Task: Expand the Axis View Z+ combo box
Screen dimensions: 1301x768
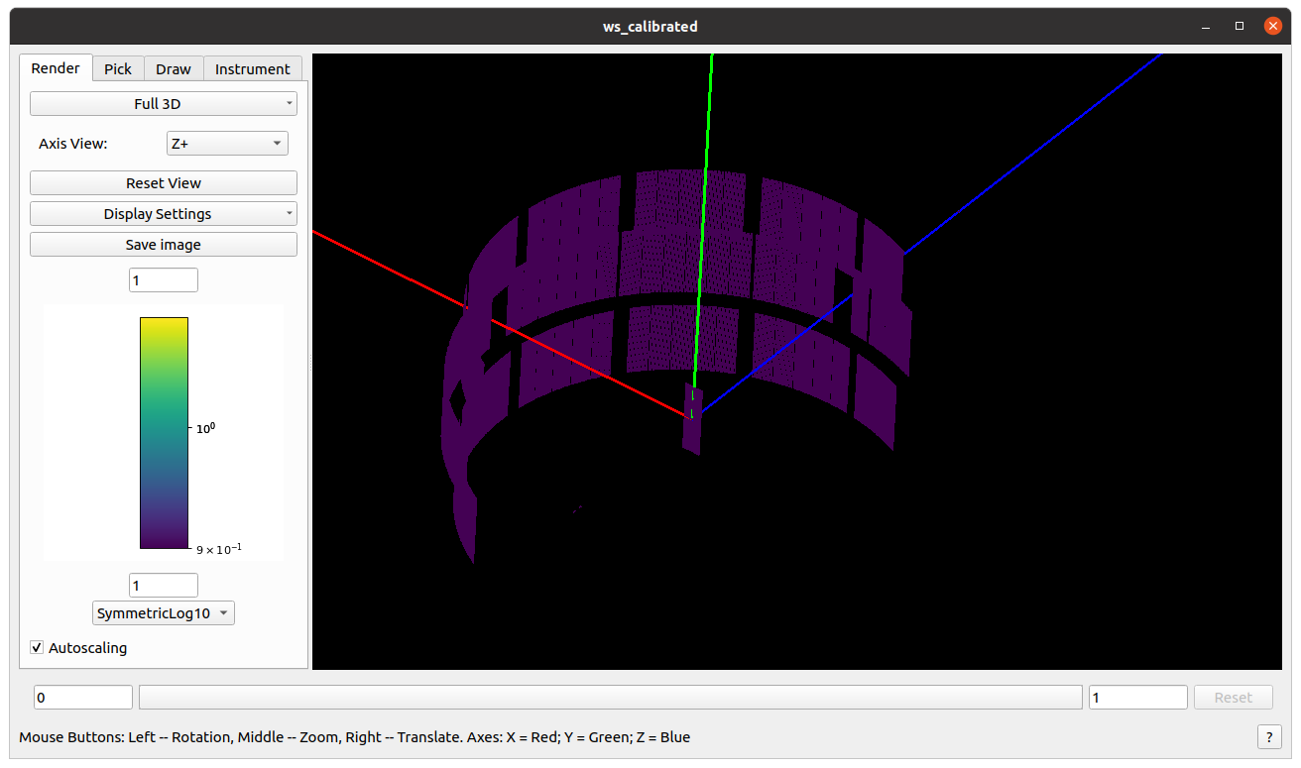Action: (227, 144)
